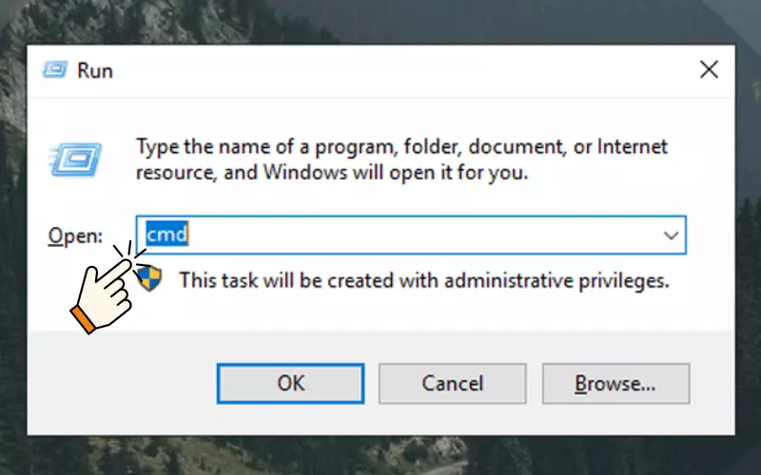Click the Run title text

pos(95,70)
